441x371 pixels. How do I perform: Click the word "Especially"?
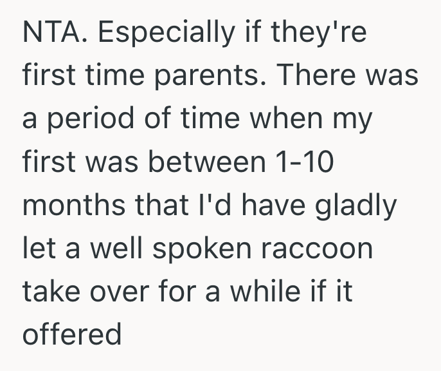pyautogui.click(x=154, y=33)
